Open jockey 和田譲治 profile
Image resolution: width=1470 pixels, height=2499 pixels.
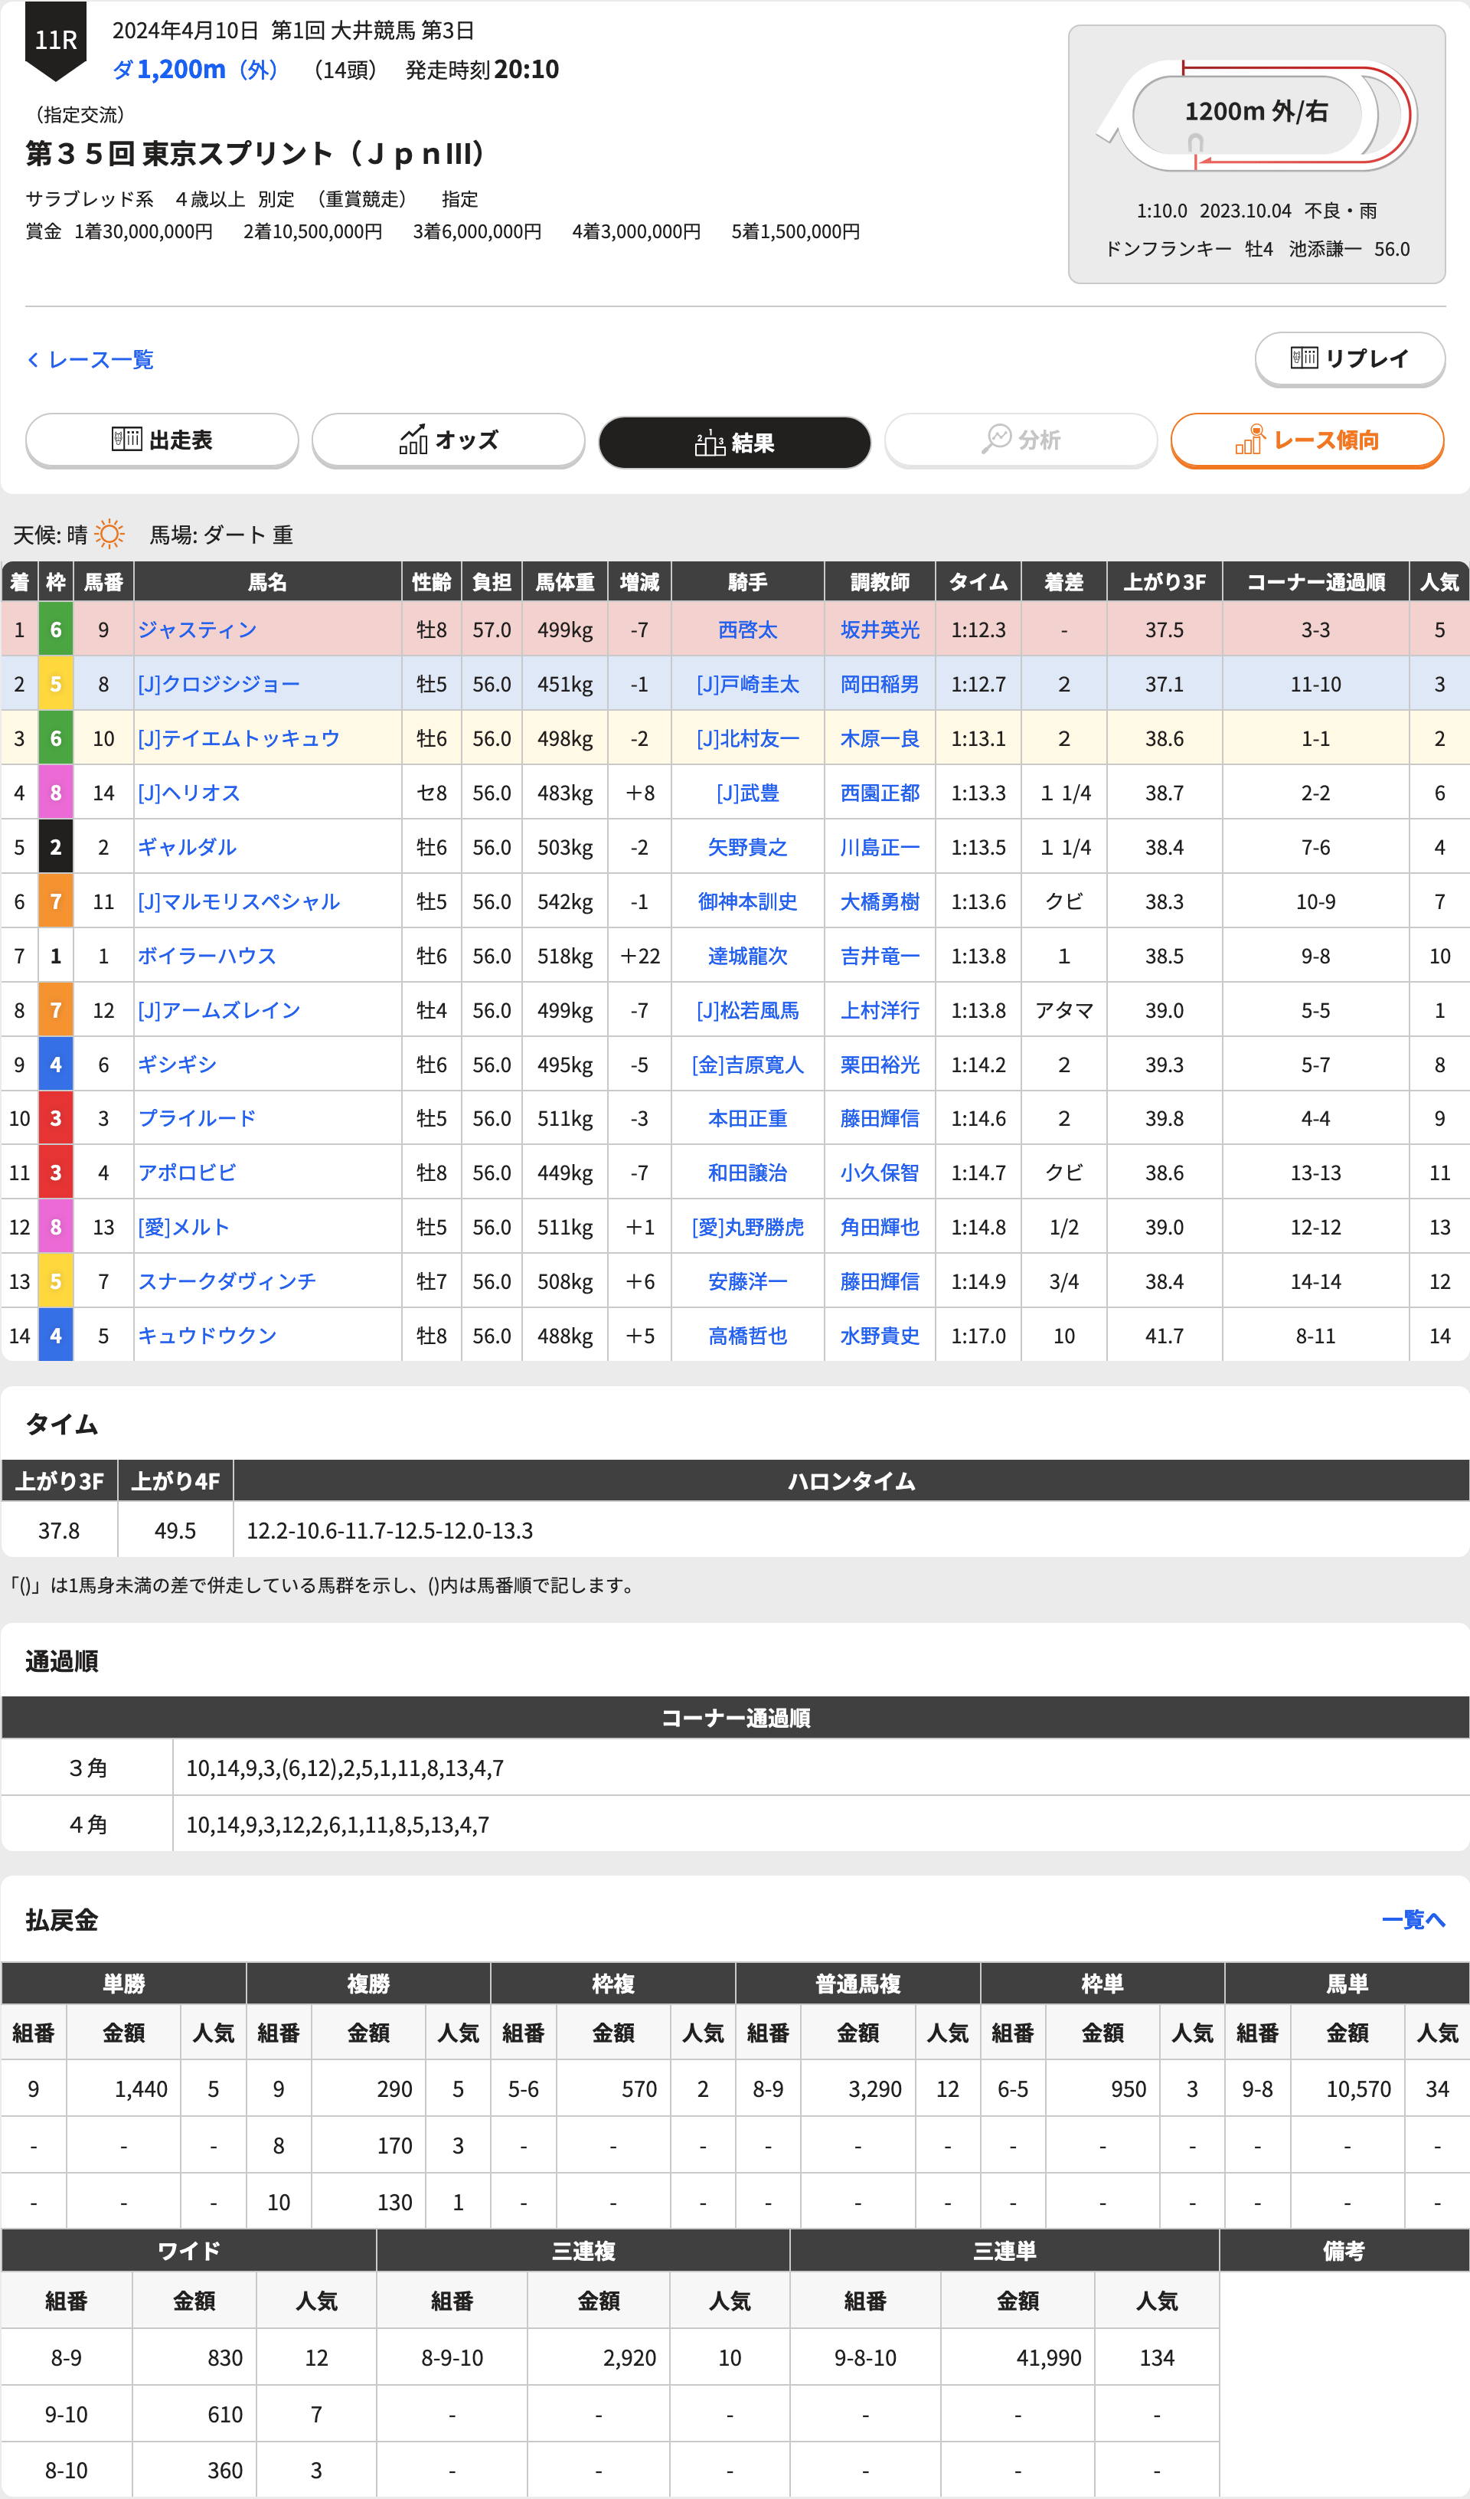(x=747, y=1173)
